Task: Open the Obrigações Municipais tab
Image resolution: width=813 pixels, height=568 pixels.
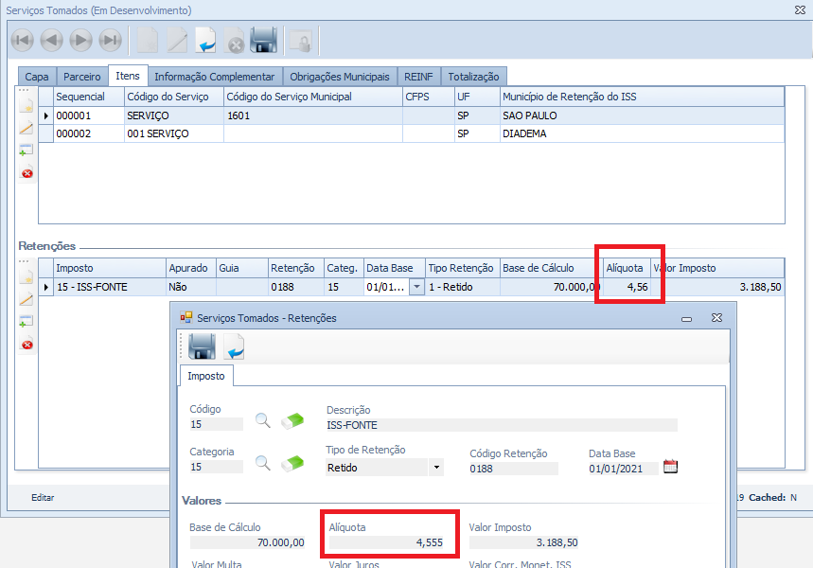Action: (x=339, y=77)
